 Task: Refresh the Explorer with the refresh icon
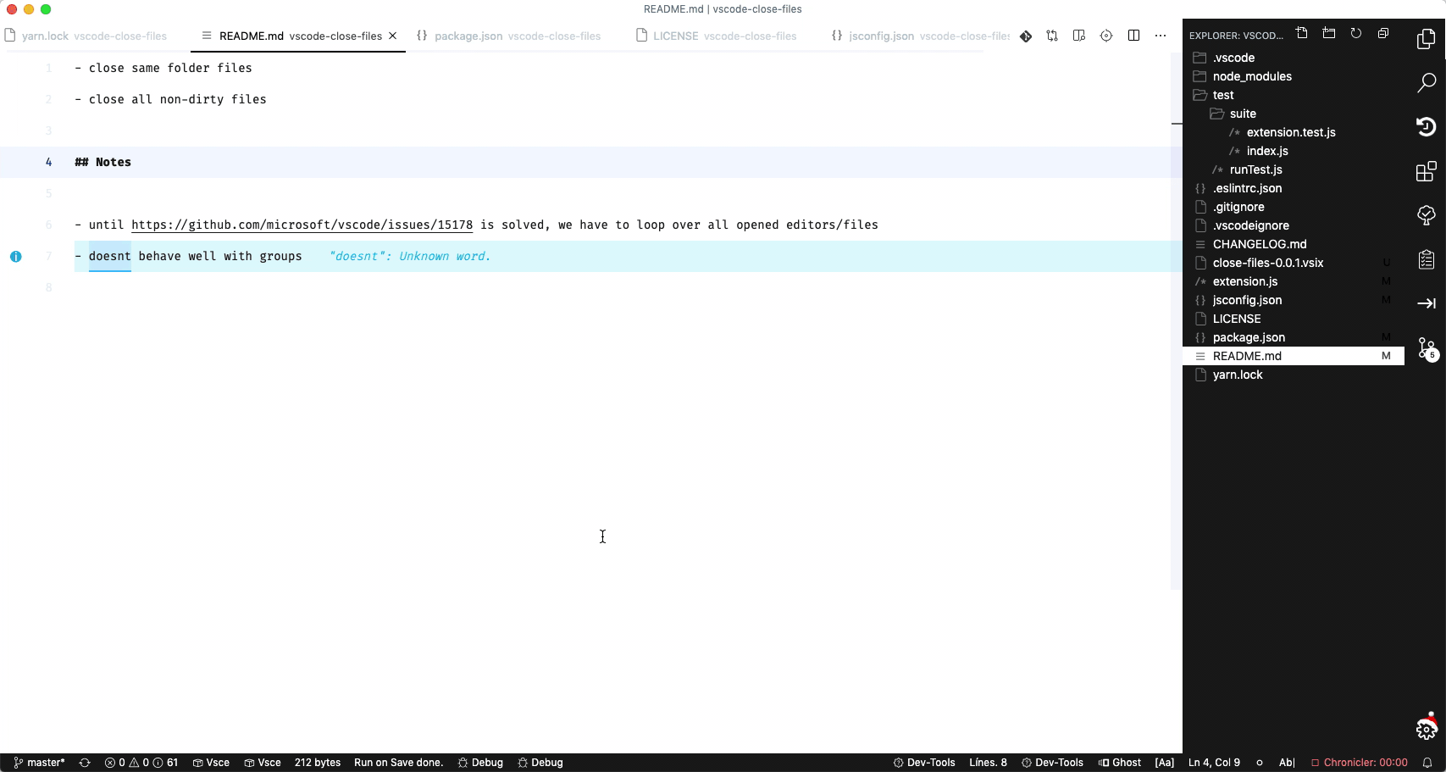[1356, 33]
